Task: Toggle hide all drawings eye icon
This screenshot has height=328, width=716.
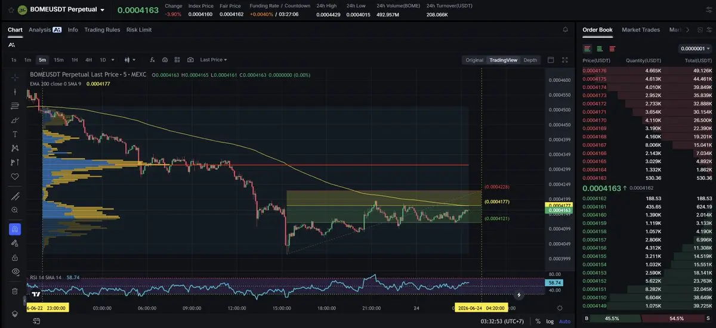Action: [x=15, y=271]
